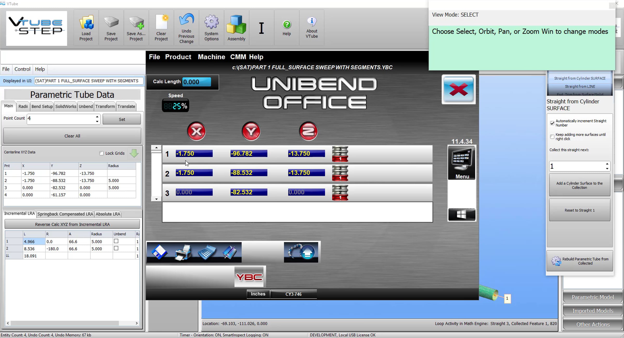Click the bender upload arrow icon
This screenshot has height=338, width=624.
point(301,252)
